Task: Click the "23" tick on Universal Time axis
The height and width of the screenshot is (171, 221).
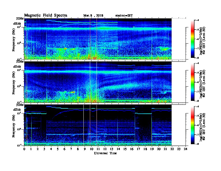Action: coord(179,149)
